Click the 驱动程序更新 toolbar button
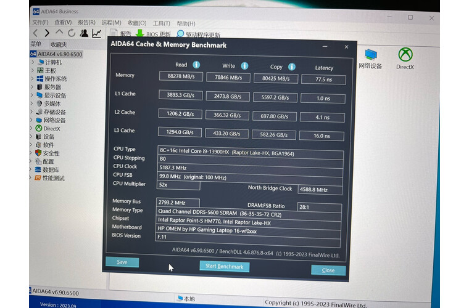Viewport: 469px width, 308px height. click(x=198, y=35)
